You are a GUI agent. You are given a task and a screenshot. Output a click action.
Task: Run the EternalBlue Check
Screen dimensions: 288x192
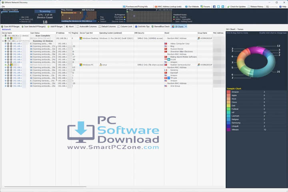click(x=160, y=27)
